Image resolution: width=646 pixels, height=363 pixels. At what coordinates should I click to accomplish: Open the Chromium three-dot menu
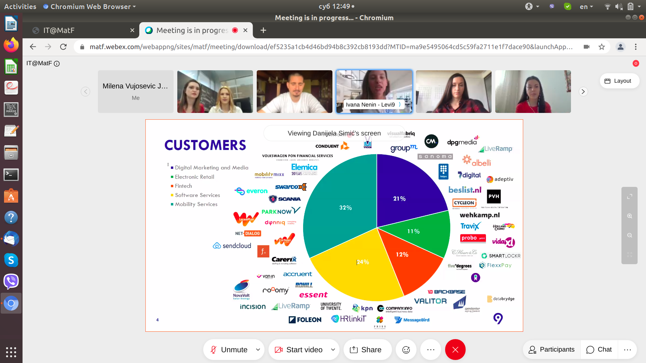636,47
